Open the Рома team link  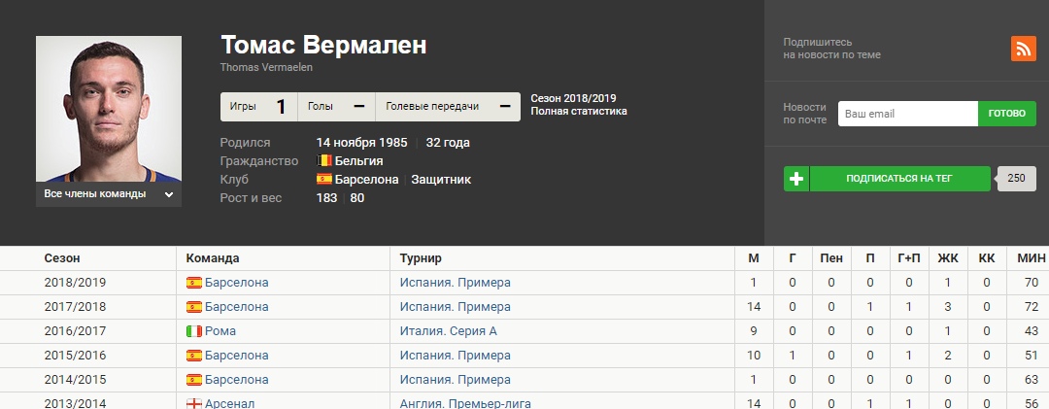(x=220, y=331)
